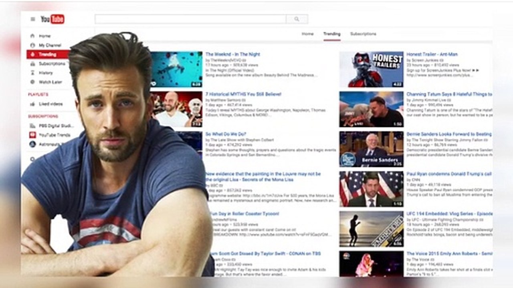The width and height of the screenshot is (513, 288).
Task: Open 'UFC 194 Embedded: Vlog Series' title
Action: click(450, 214)
